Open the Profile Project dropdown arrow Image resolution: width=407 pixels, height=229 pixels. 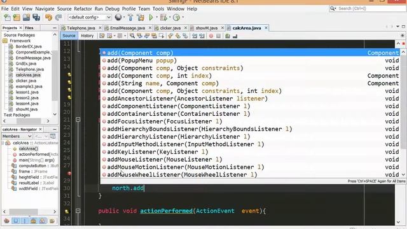tap(183, 17)
